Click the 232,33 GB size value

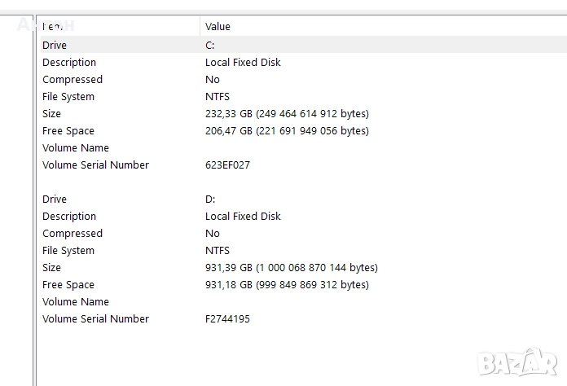tap(287, 114)
